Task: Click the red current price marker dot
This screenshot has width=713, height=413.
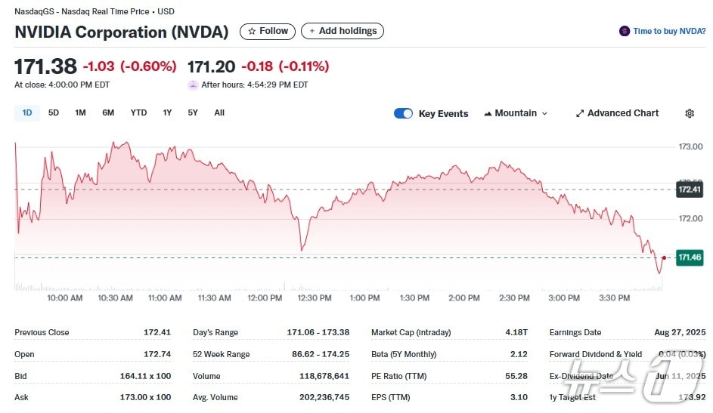Action: [x=664, y=258]
